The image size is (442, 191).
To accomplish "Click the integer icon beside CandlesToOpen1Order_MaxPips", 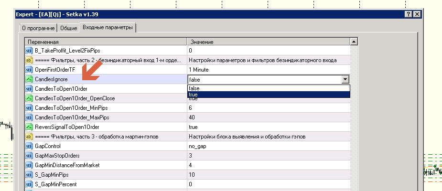I will (29, 117).
